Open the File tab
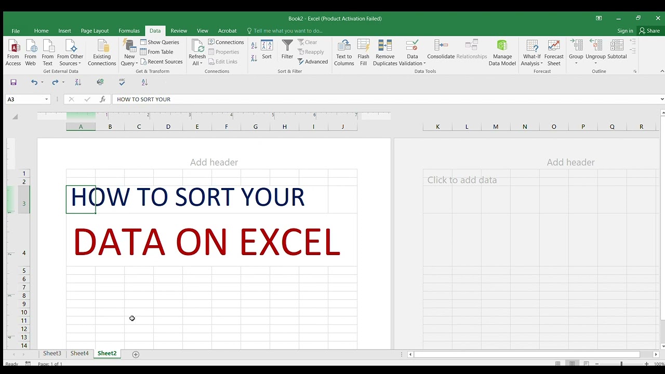Screen dimensions: 665x374 pyautogui.click(x=16, y=31)
